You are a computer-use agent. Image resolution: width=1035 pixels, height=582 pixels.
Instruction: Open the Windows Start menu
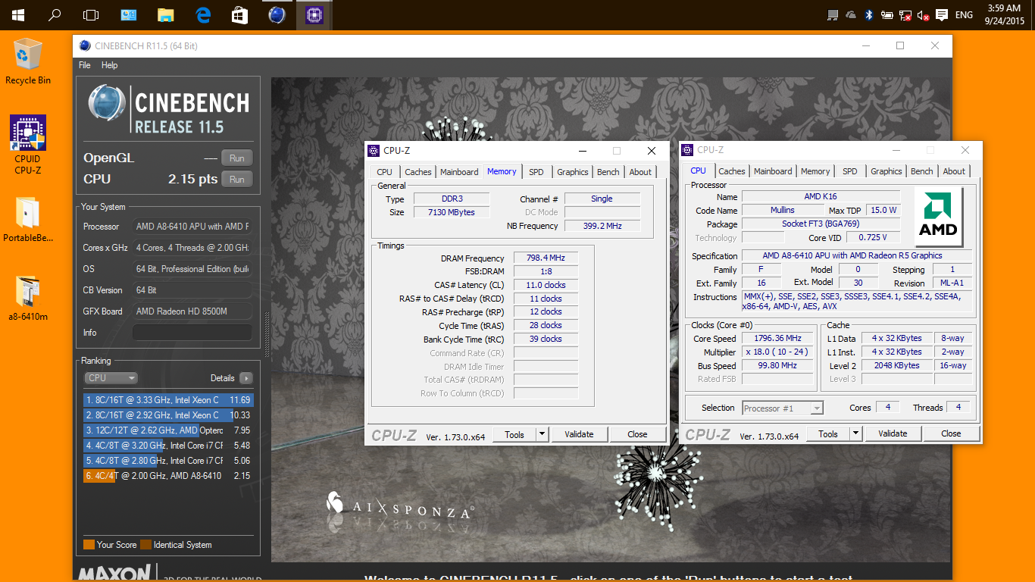[x=17, y=14]
